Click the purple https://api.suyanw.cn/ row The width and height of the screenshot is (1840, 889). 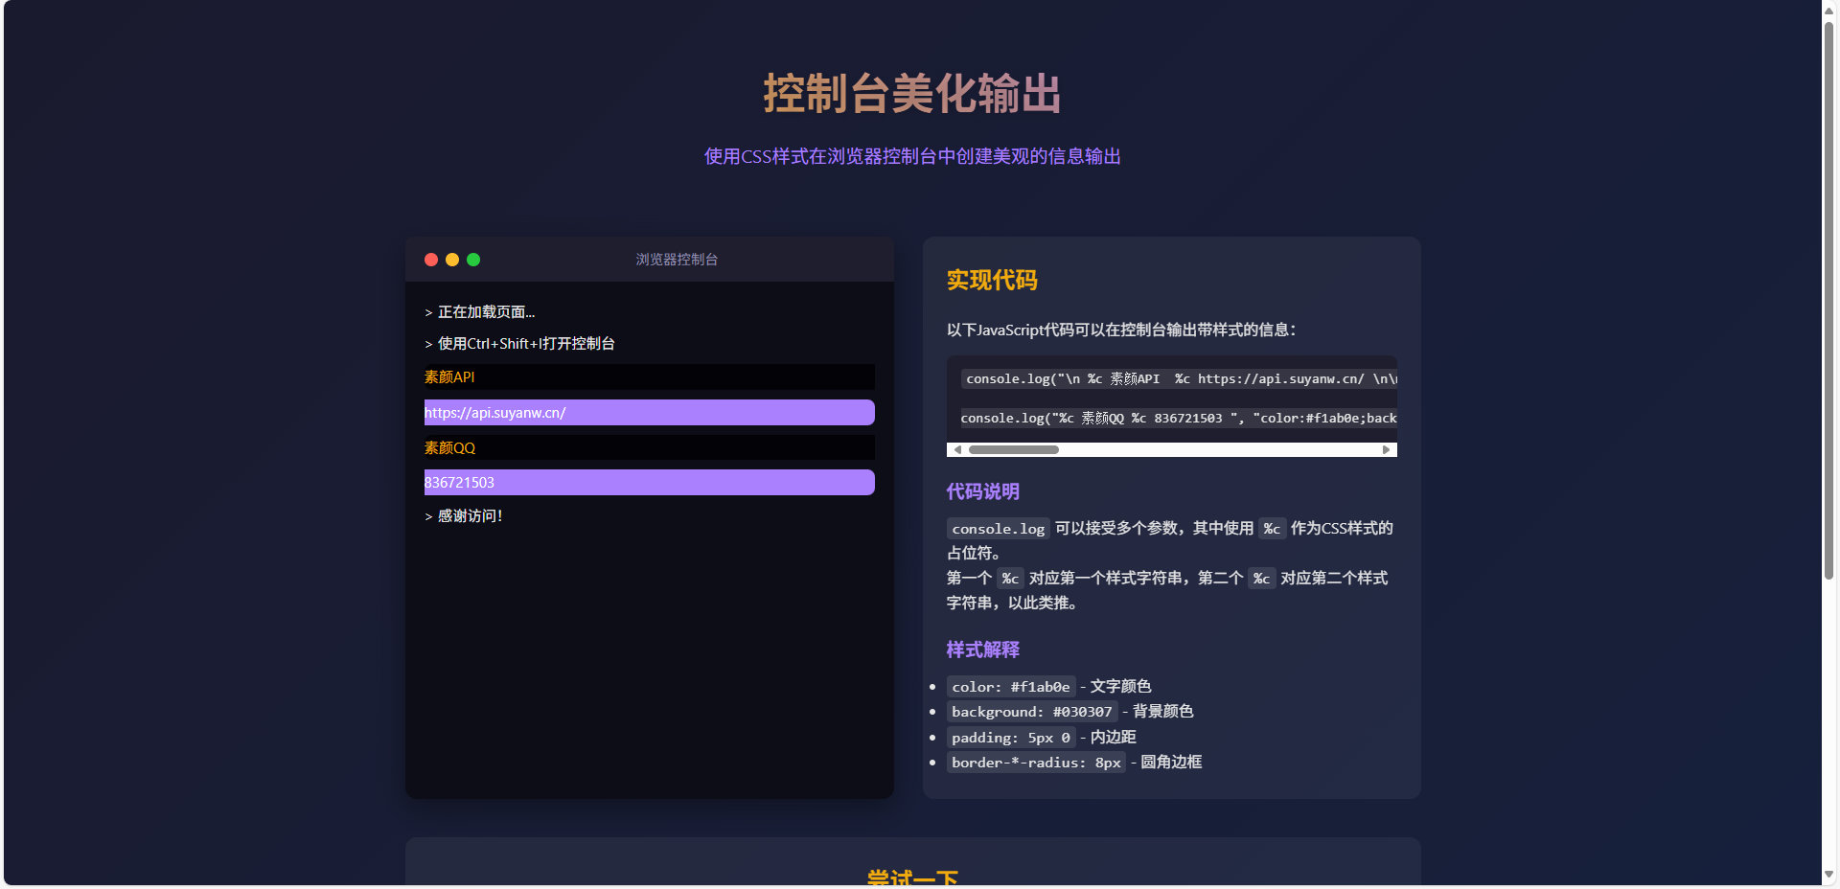coord(650,412)
